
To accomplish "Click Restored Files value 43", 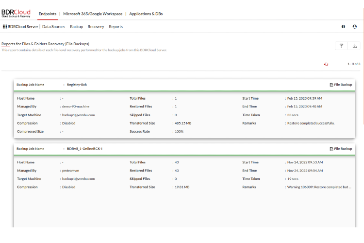I will point(177,171).
